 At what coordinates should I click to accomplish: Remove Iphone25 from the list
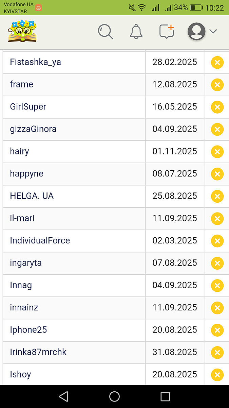pos(217,330)
